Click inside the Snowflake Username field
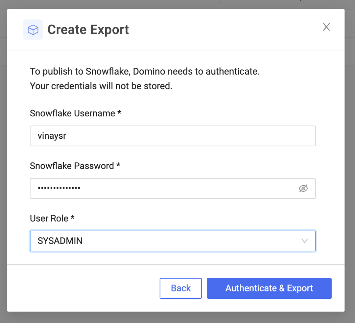Screen dimensions: 355x323 [x=173, y=136]
